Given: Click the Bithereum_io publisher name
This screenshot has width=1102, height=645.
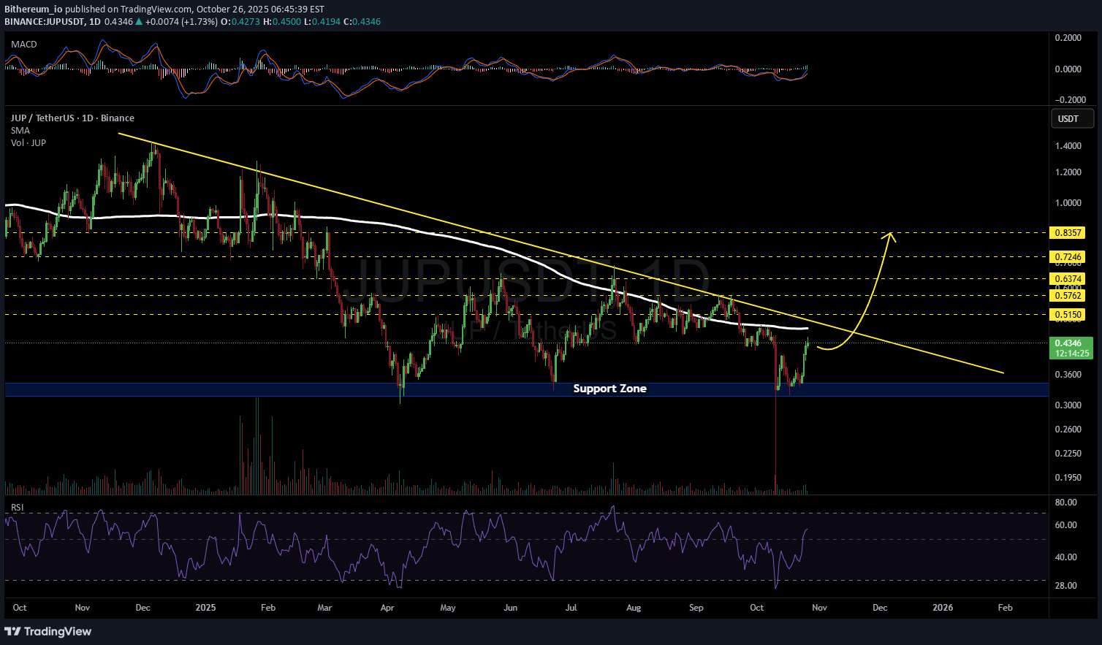Looking at the screenshot, I should point(34,9).
